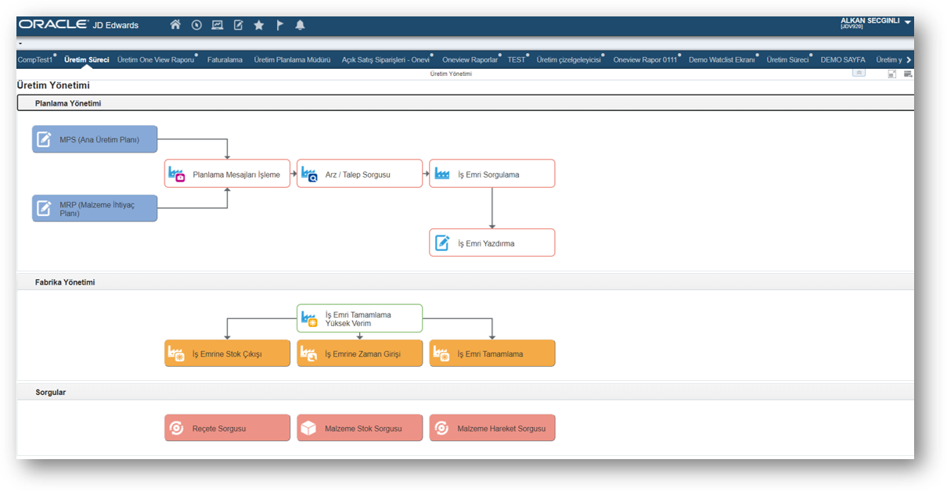
Task: Click the Oracle JD Edwards logo
Action: [78, 25]
